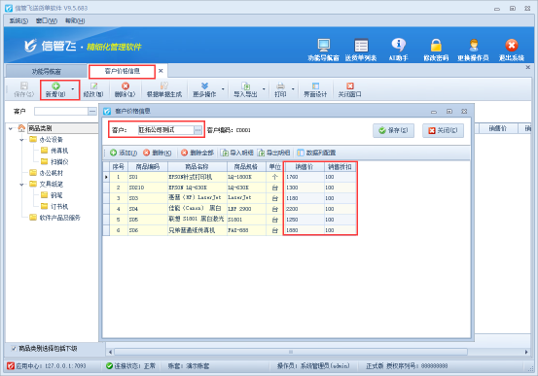538x376 pixels.
Task: Click 删除全部 in the dialog toolbar
Action: coord(197,153)
